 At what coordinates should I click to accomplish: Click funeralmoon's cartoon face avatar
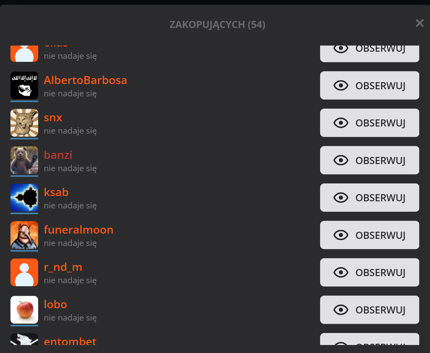(24, 235)
